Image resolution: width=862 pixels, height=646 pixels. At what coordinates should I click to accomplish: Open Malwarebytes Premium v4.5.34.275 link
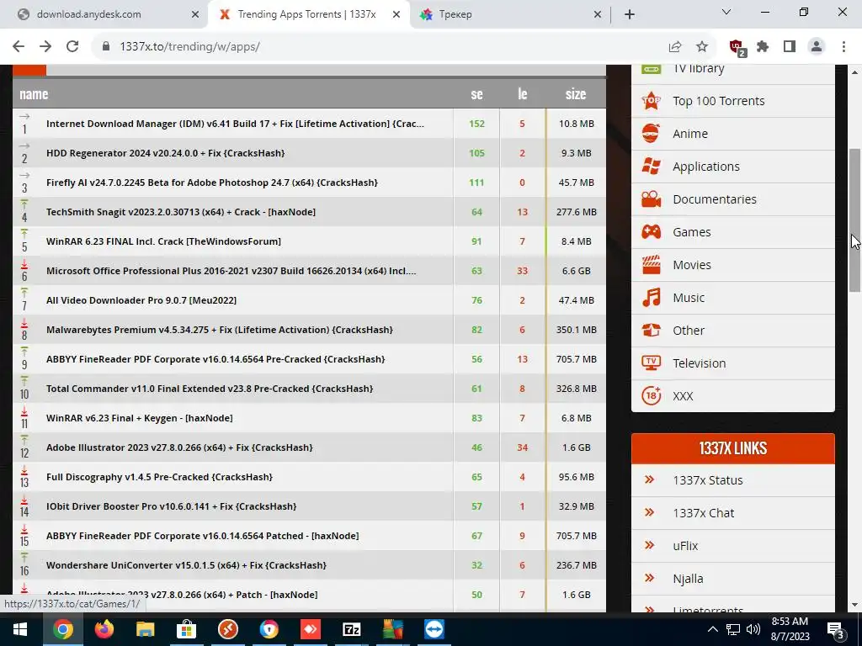click(x=220, y=330)
